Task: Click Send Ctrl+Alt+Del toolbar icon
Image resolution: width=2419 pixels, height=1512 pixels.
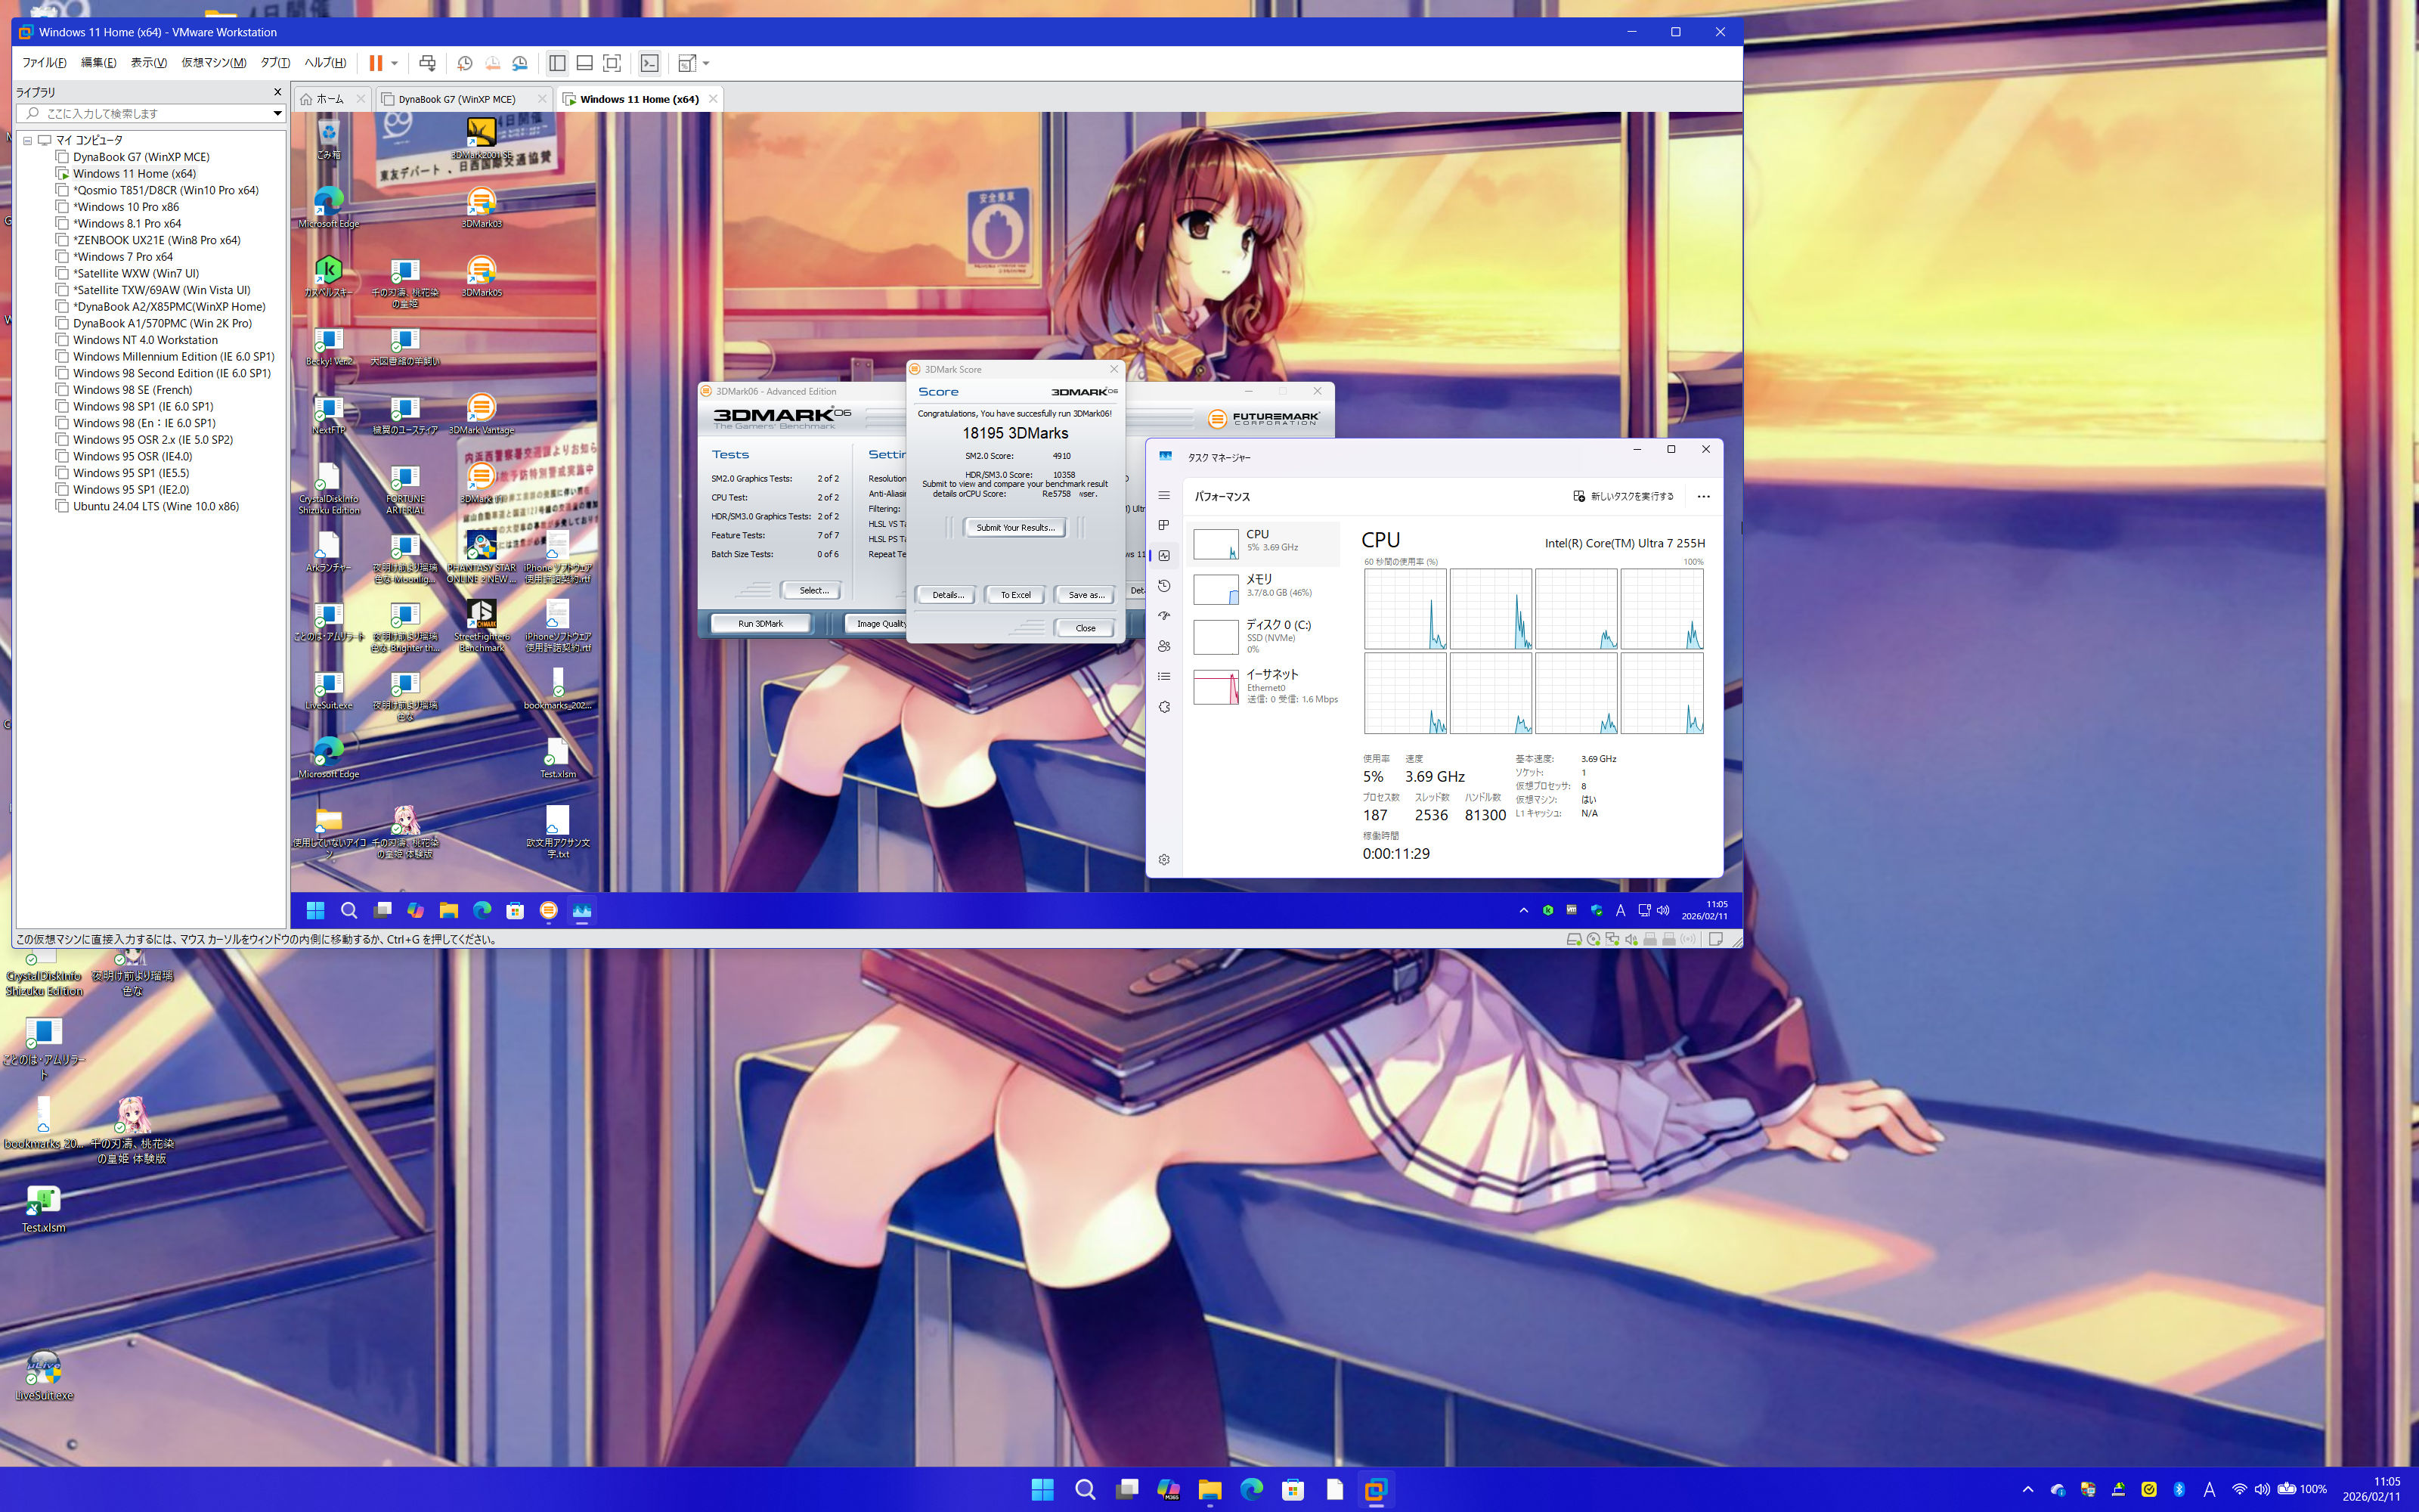Action: click(x=427, y=63)
